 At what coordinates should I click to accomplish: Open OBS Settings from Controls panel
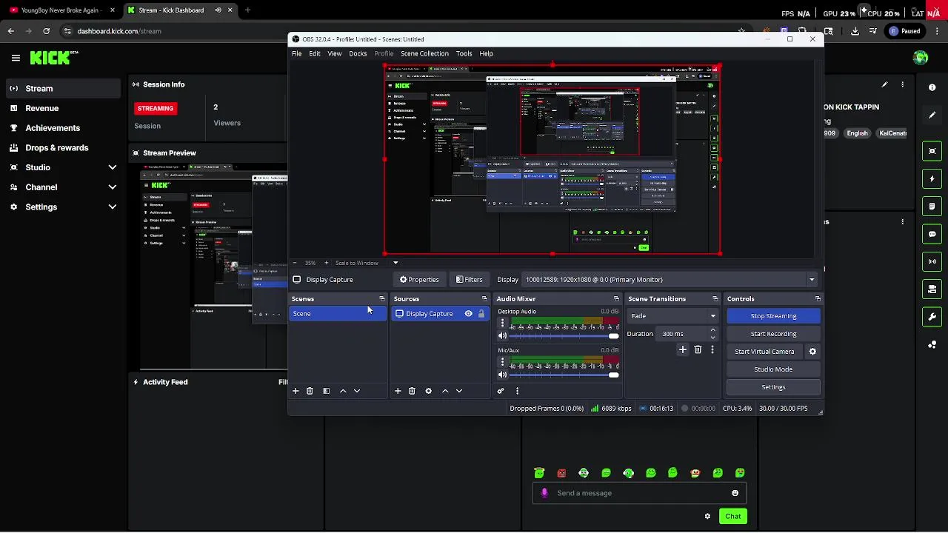click(x=773, y=387)
